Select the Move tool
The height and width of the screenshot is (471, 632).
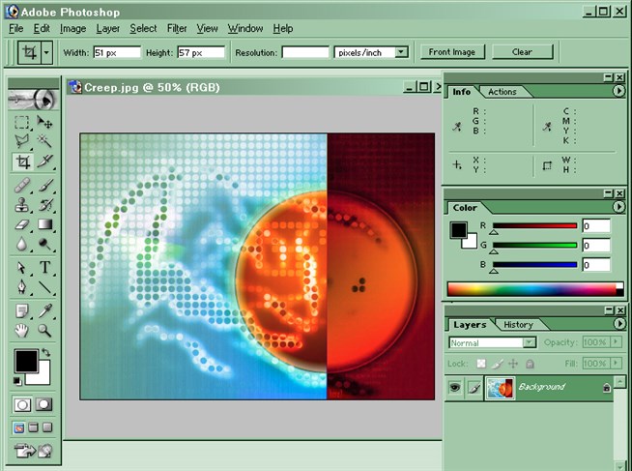(44, 123)
